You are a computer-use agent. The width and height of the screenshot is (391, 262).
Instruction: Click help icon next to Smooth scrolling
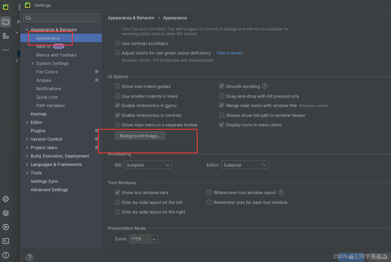(x=265, y=86)
